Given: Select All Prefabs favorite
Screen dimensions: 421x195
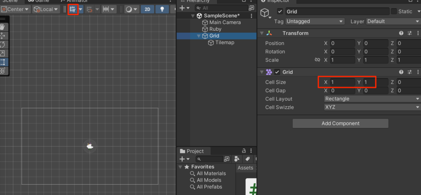Looking at the screenshot, I should pyautogui.click(x=209, y=187).
